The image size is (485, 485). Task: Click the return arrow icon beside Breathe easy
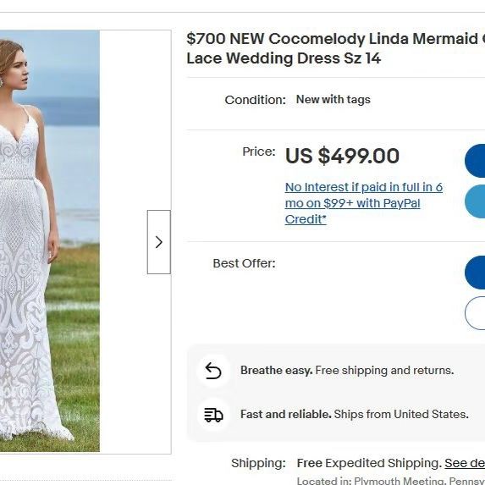213,371
